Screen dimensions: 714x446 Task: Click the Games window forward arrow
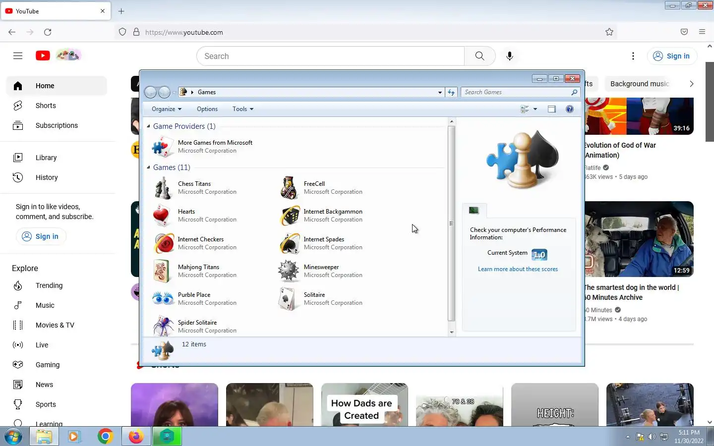pos(164,92)
